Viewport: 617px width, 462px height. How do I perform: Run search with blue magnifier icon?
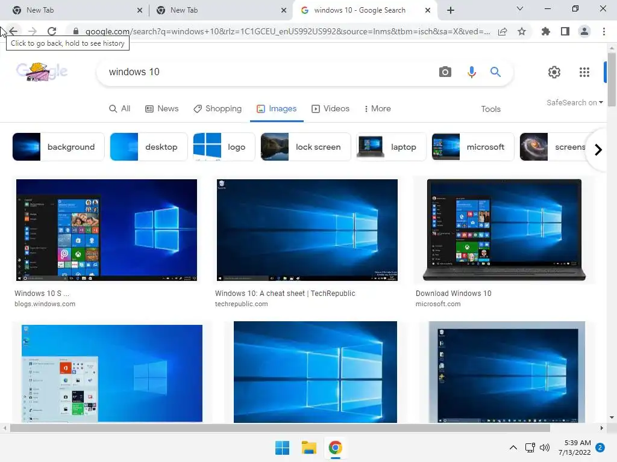[x=495, y=72]
